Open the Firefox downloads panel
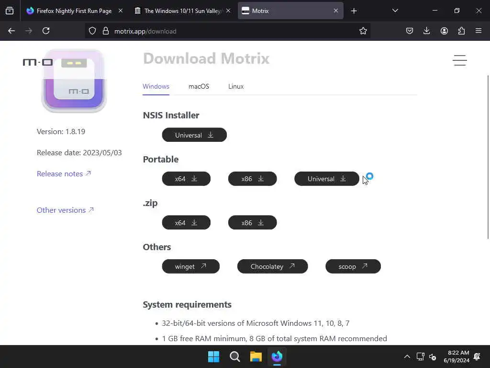The height and width of the screenshot is (368, 490). (426, 31)
